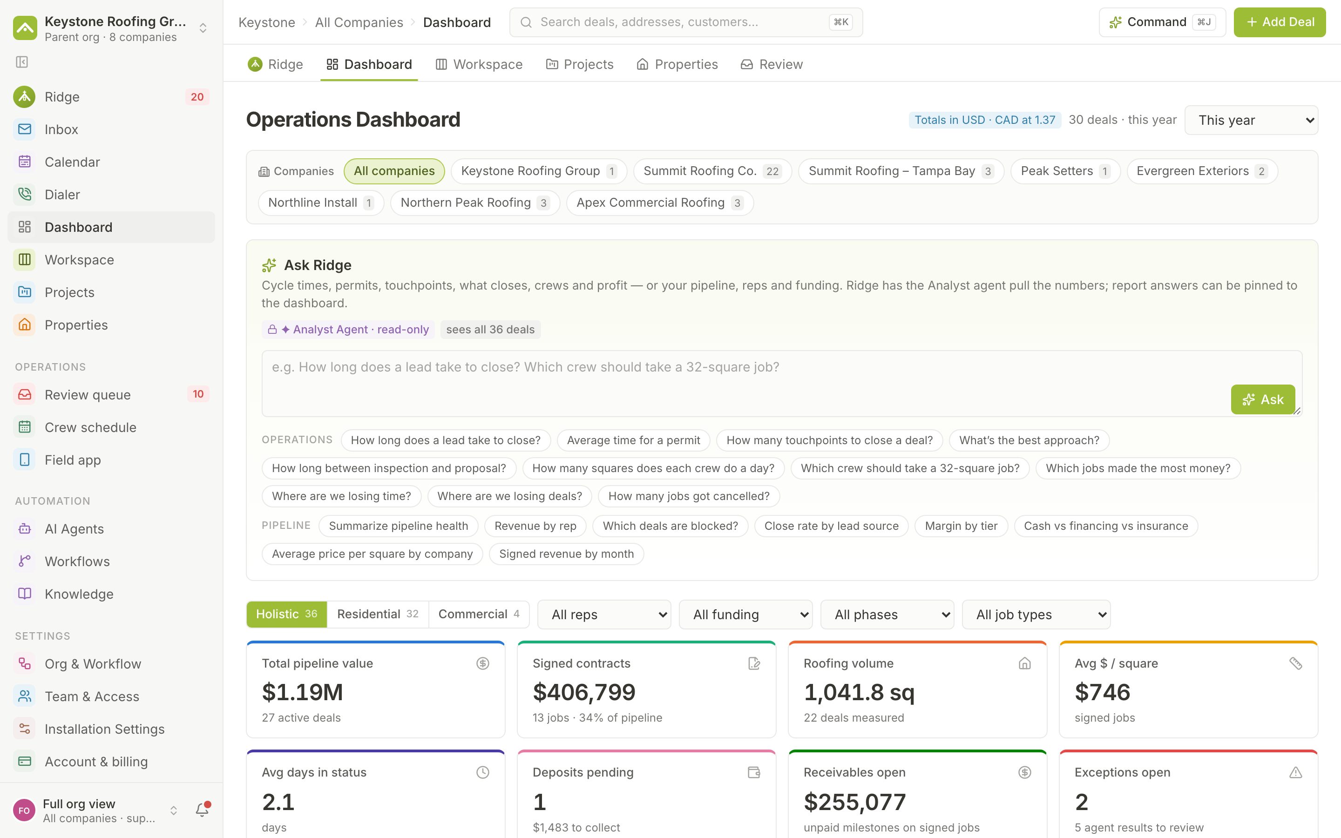This screenshot has height=838, width=1341.
Task: Choose 'Summarize pipeline health' suggestion
Action: pyautogui.click(x=399, y=526)
